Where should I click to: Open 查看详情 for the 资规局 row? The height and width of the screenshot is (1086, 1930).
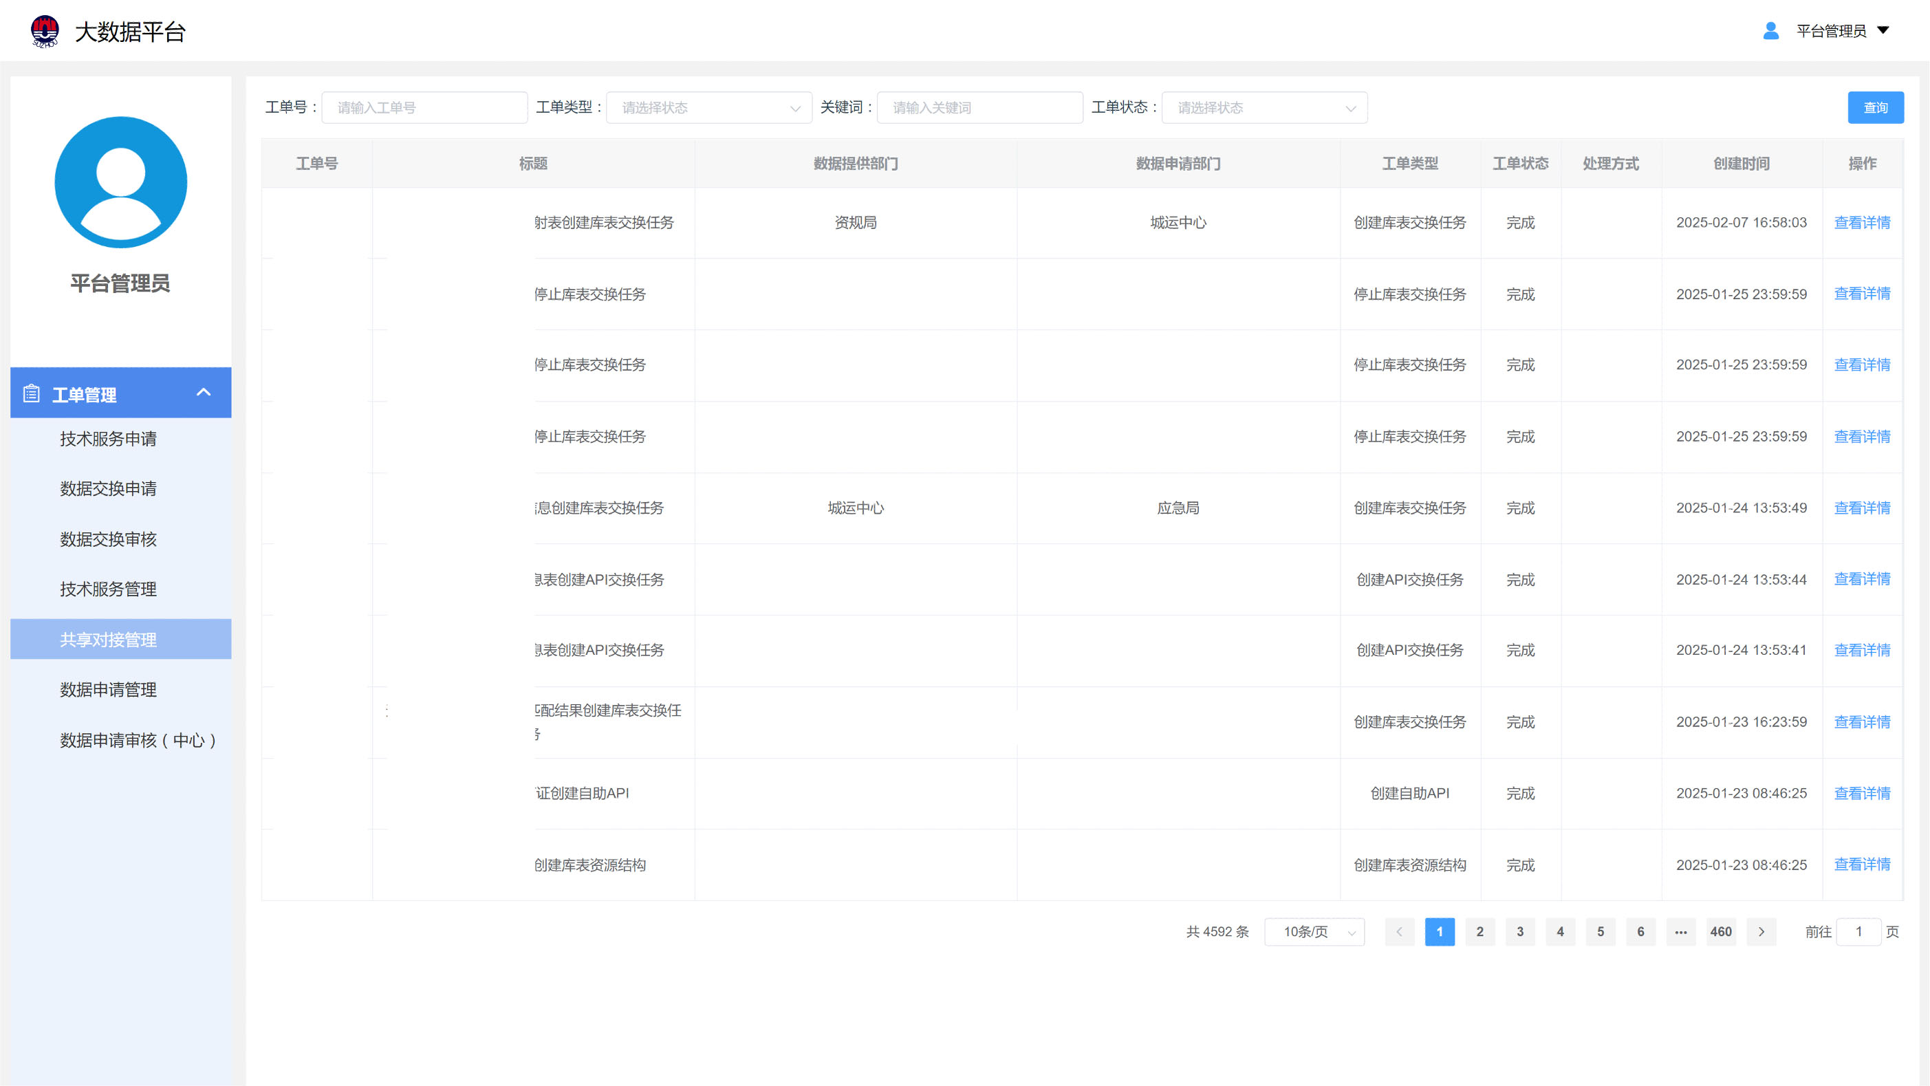click(1862, 222)
